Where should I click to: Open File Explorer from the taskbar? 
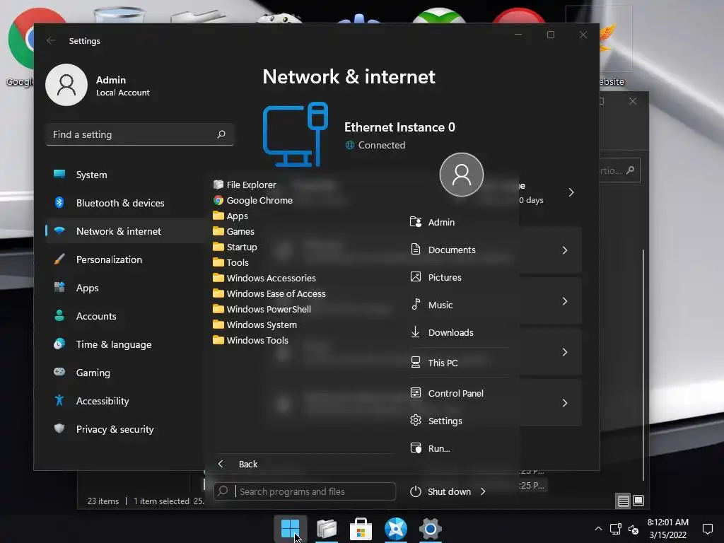click(327, 529)
